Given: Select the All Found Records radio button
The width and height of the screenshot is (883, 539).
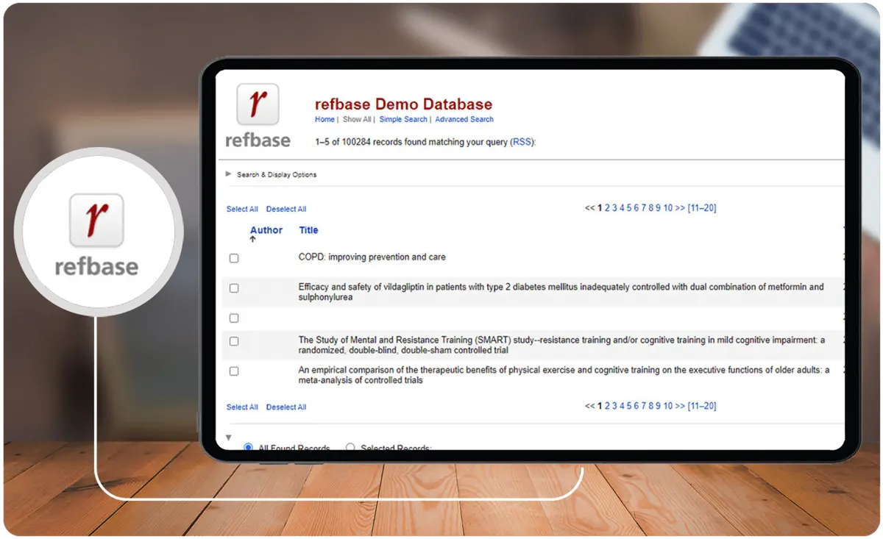Looking at the screenshot, I should pyautogui.click(x=248, y=447).
